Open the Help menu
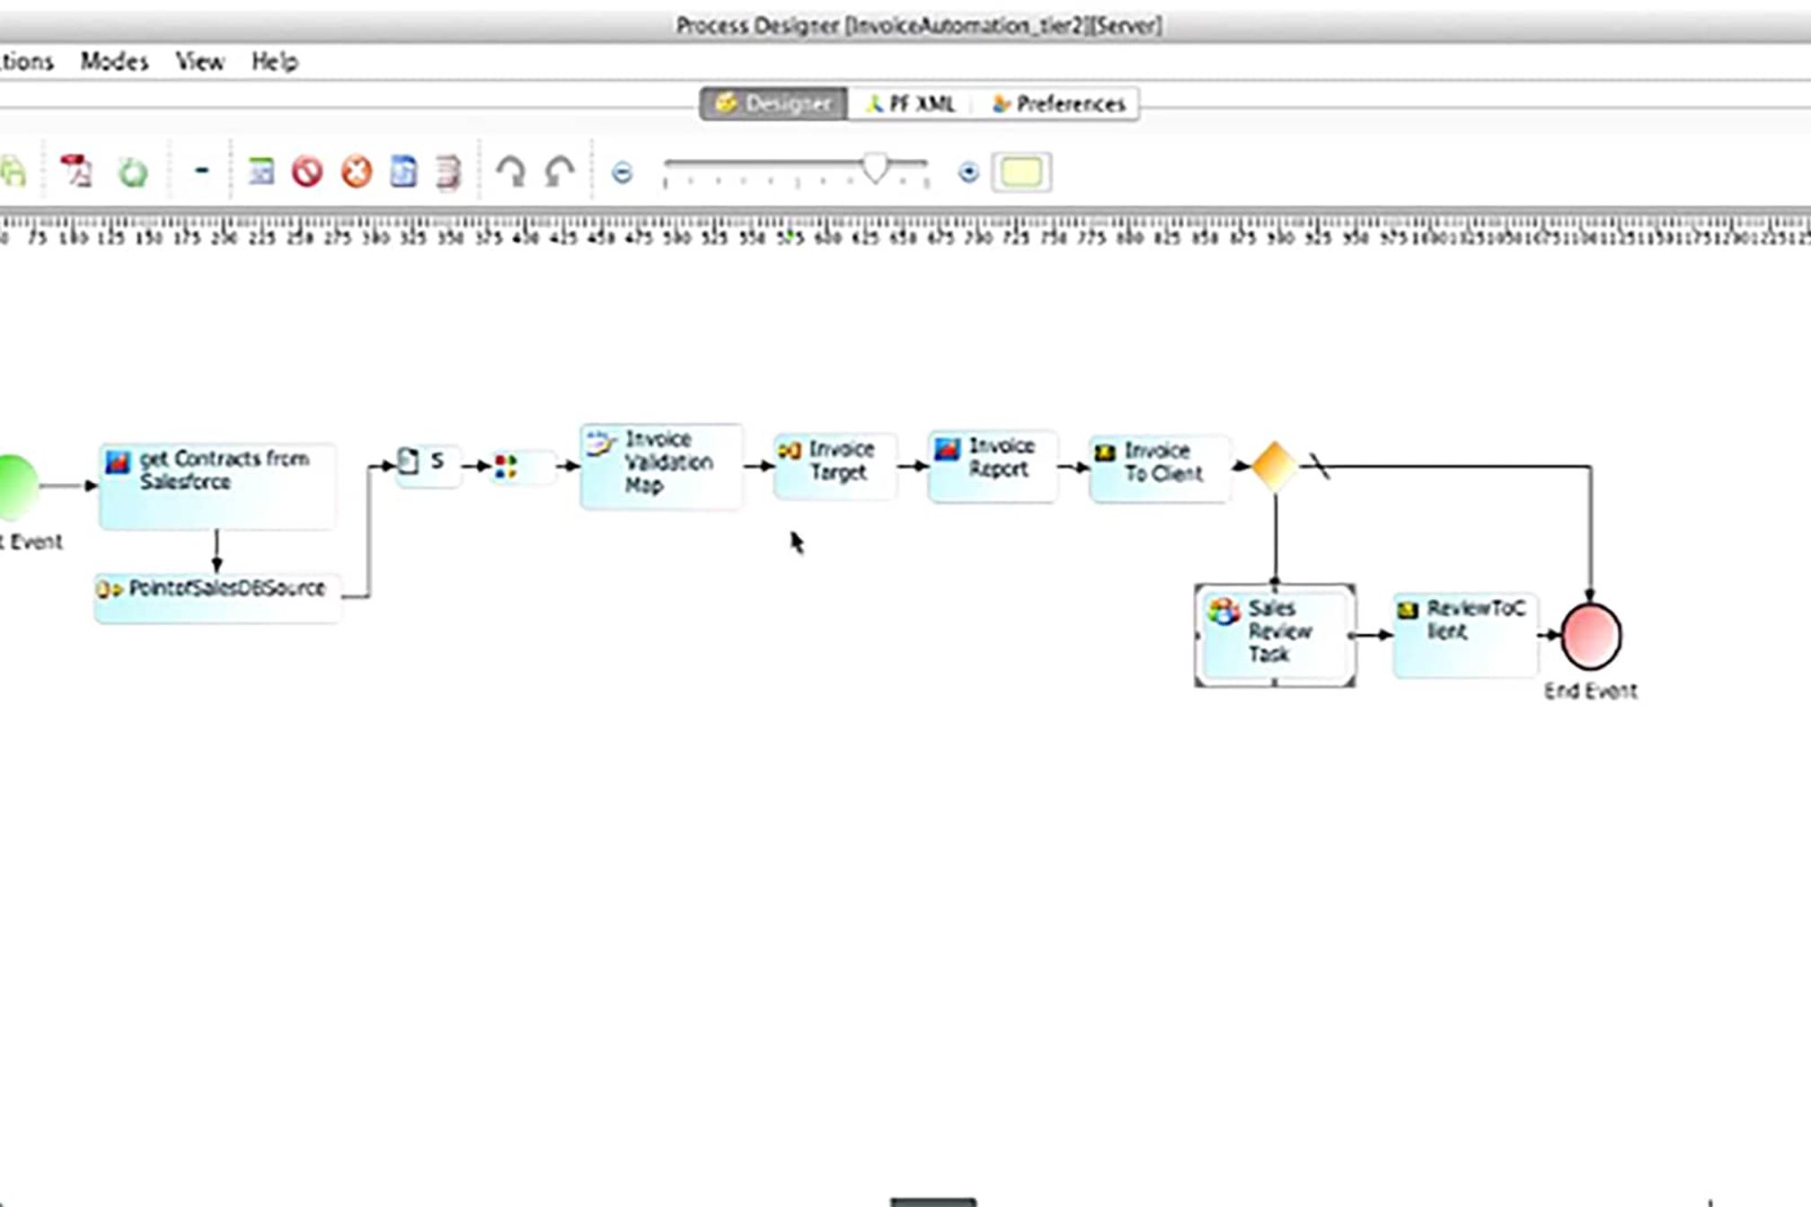 pos(275,61)
